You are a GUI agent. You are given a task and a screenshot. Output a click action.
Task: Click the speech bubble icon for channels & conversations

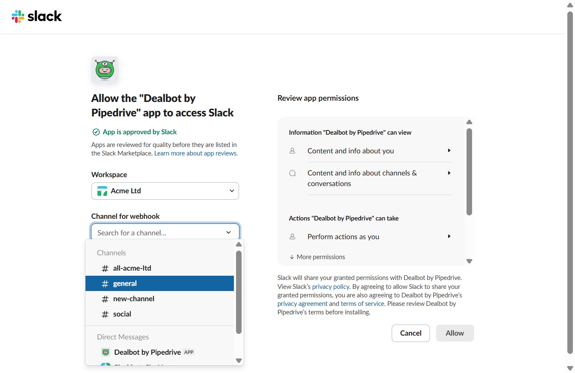pos(292,173)
